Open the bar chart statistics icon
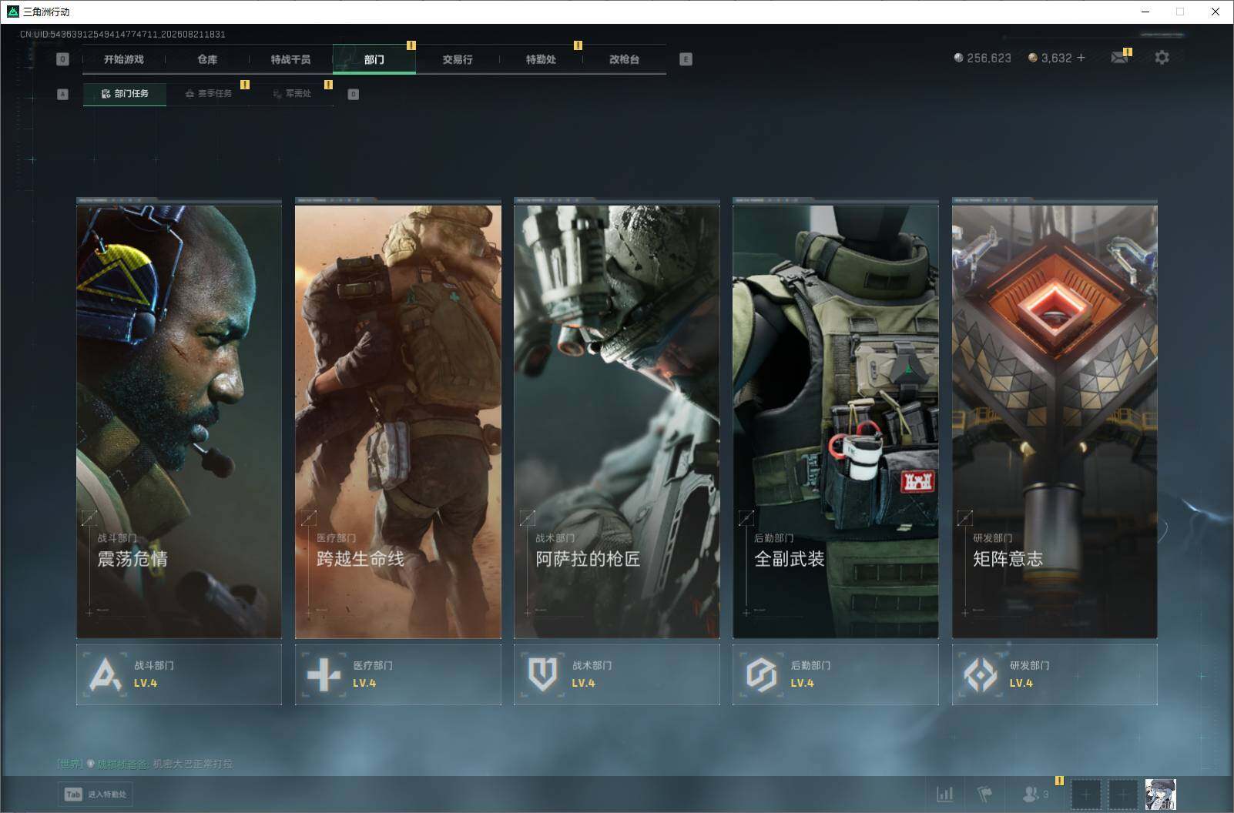Screen dimensions: 1234x813 point(944,794)
